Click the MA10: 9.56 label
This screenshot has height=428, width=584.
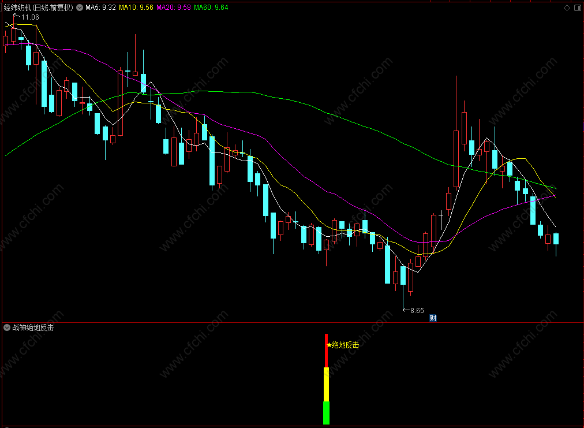[x=136, y=8]
